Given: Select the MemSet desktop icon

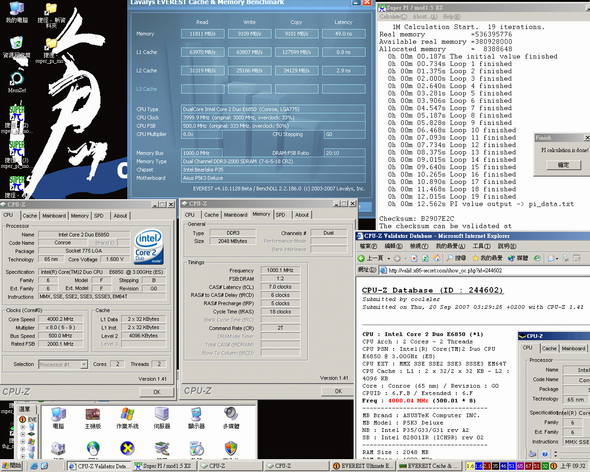Looking at the screenshot, I should [x=17, y=83].
